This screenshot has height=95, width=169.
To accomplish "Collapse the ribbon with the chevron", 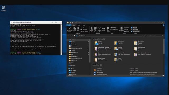I will point(162,25).
